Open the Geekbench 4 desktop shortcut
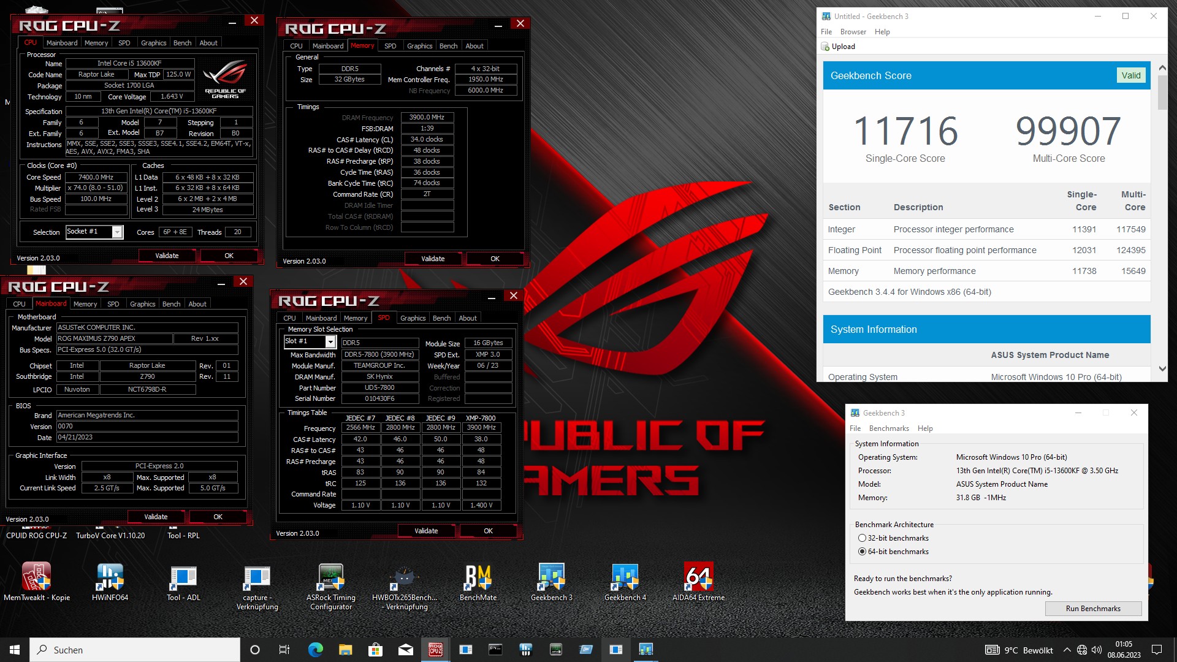Screen dimensions: 1177x662 (x=625, y=581)
